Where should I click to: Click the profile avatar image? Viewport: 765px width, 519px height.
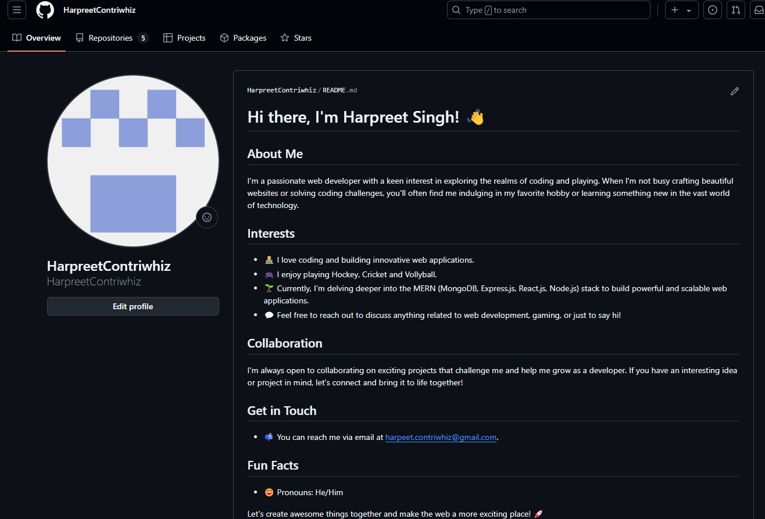133,161
